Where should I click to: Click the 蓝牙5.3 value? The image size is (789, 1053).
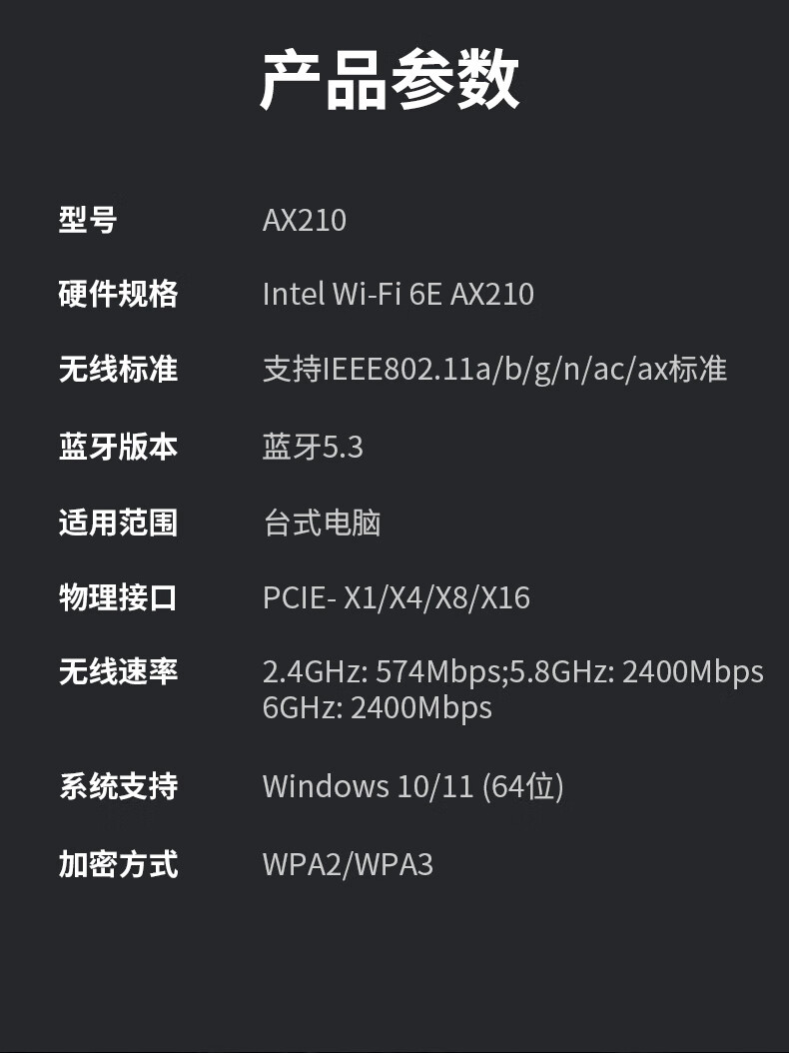(313, 447)
